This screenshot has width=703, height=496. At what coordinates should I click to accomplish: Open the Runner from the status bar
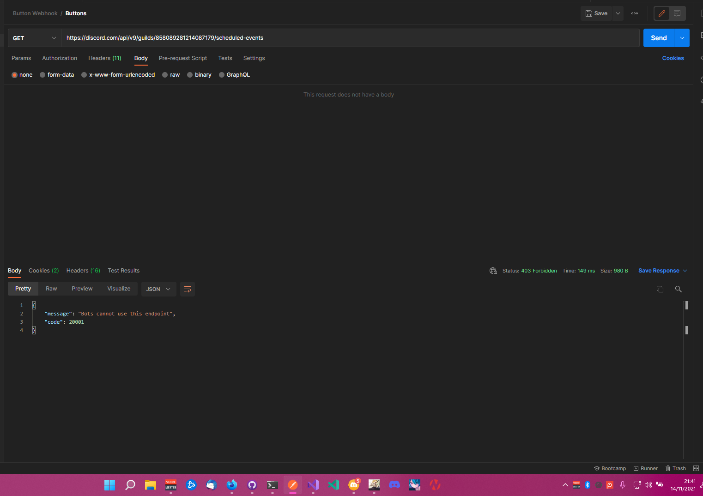[645, 468]
